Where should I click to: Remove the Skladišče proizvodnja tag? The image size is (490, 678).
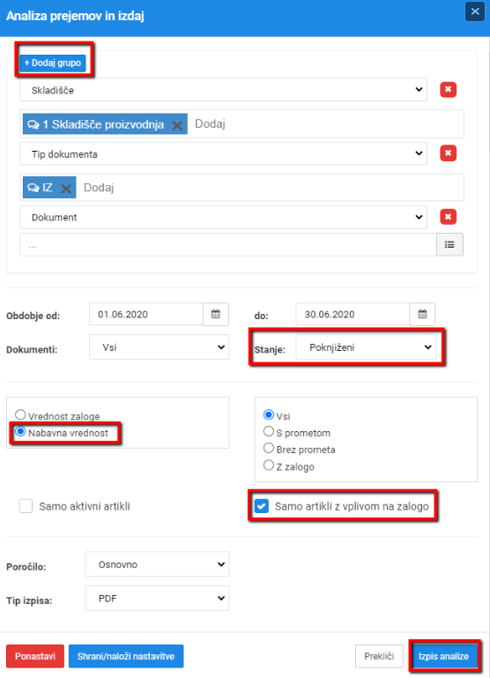pos(177,125)
